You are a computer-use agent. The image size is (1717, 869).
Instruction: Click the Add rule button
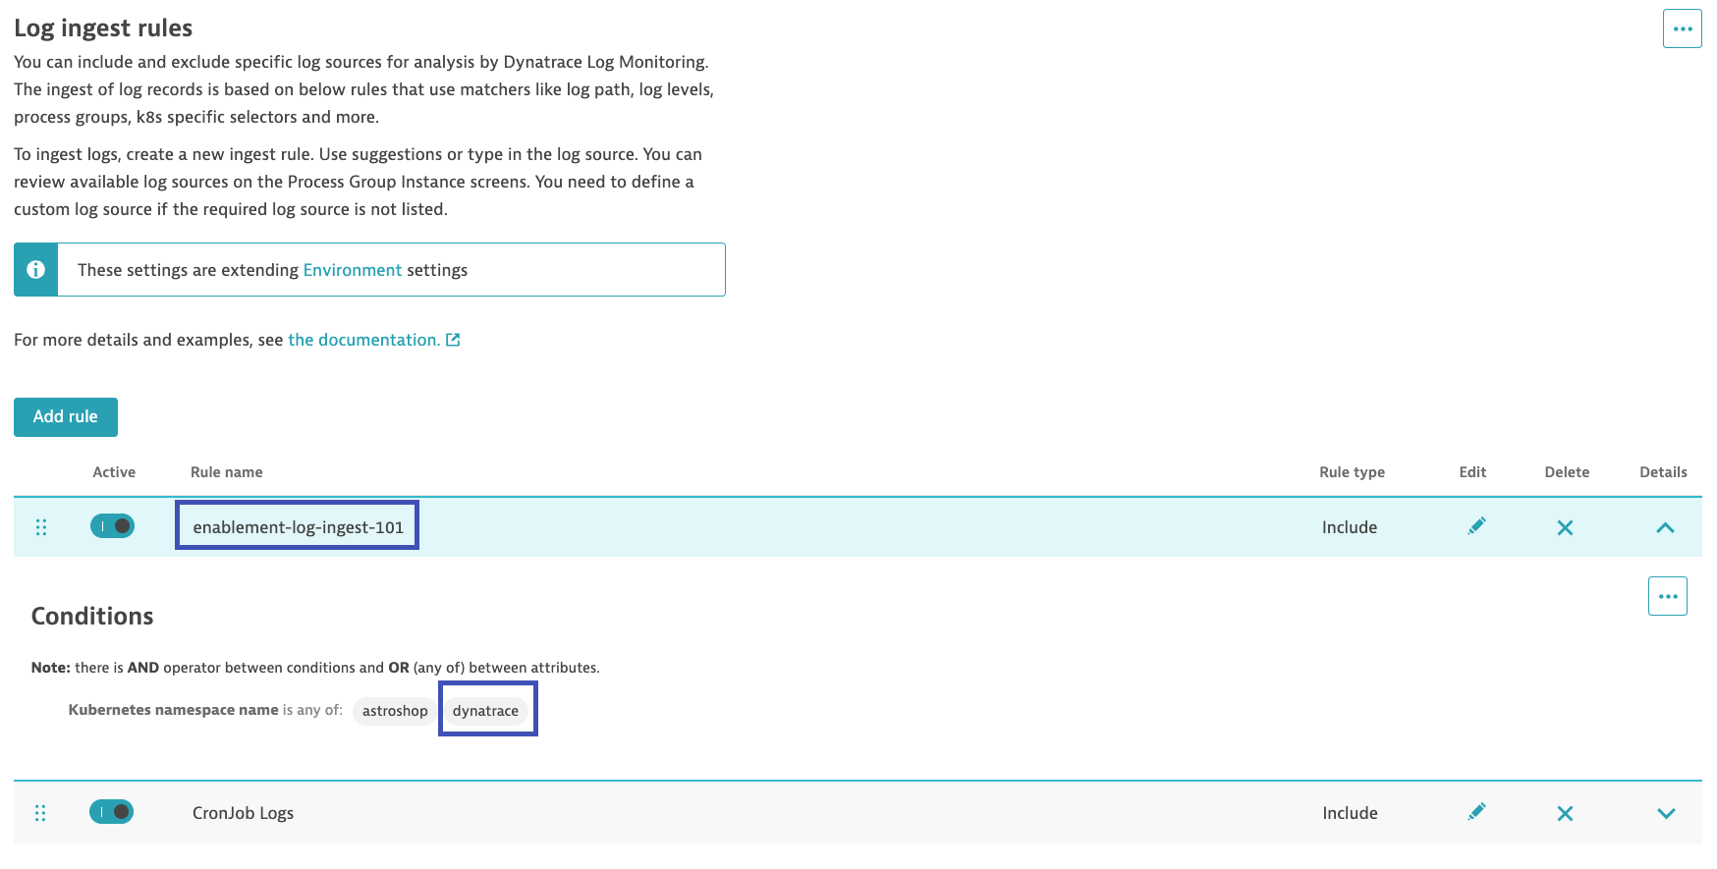[66, 417]
